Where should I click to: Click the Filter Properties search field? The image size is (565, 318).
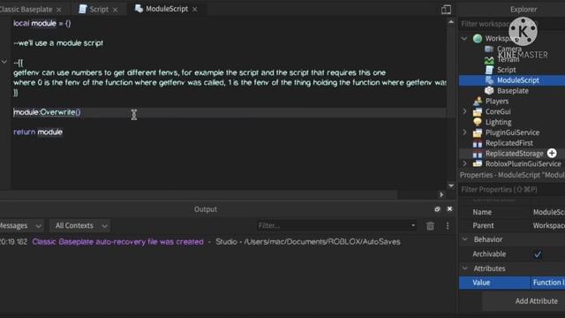[x=512, y=189]
